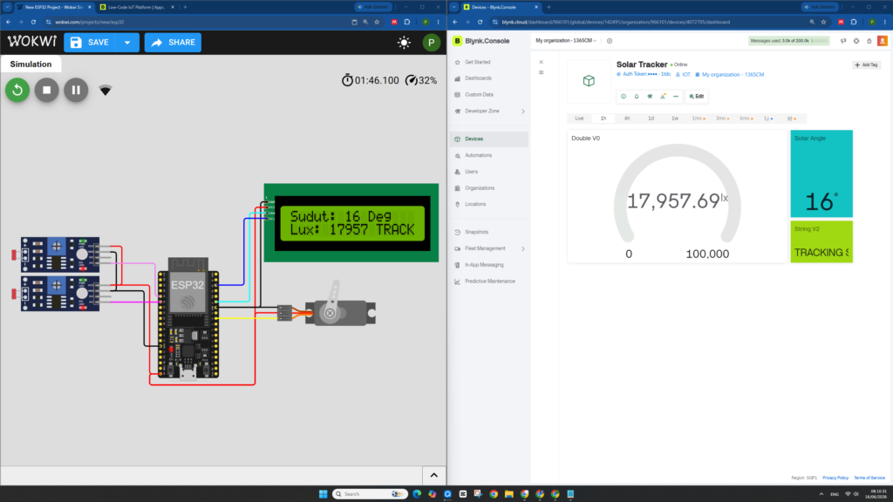Screen dimensions: 893x502
Task: Open Dashboards in Blynk sidebar
Action: tap(489, 78)
